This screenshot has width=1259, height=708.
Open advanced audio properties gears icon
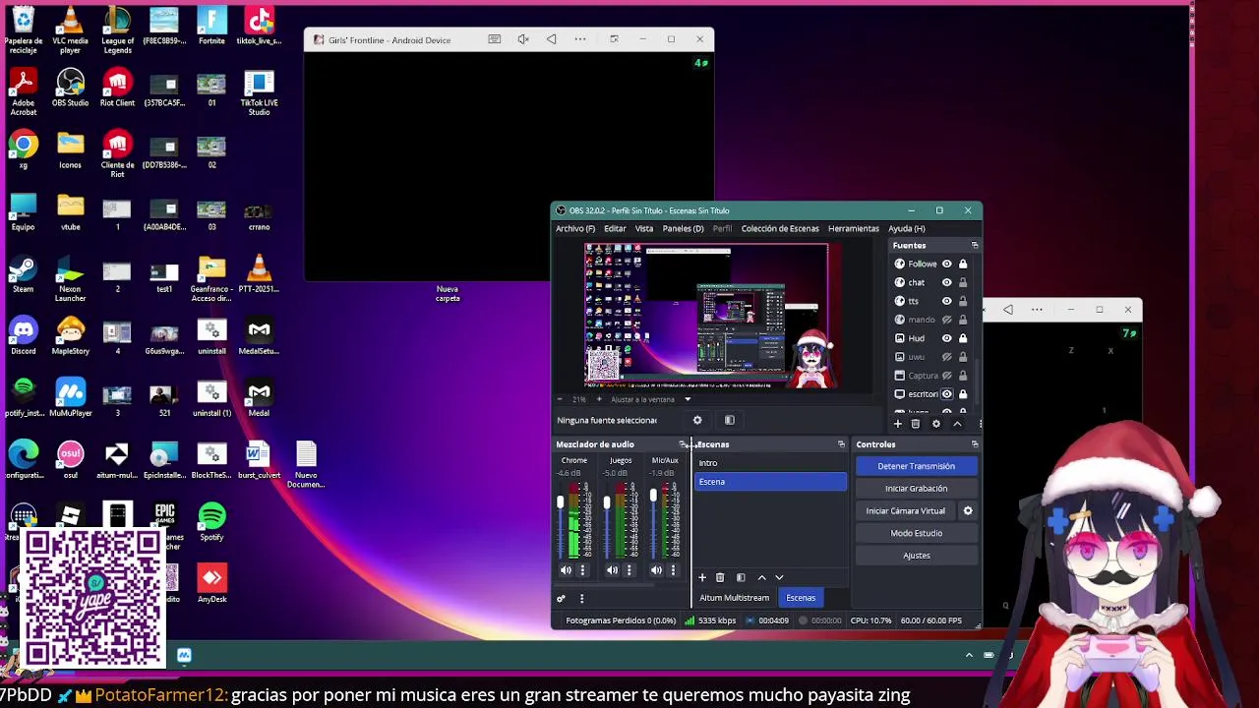[x=561, y=599]
